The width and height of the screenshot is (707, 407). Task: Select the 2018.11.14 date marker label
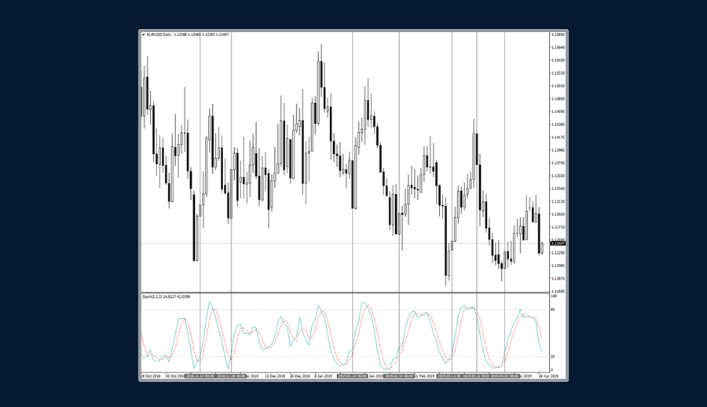(x=201, y=376)
